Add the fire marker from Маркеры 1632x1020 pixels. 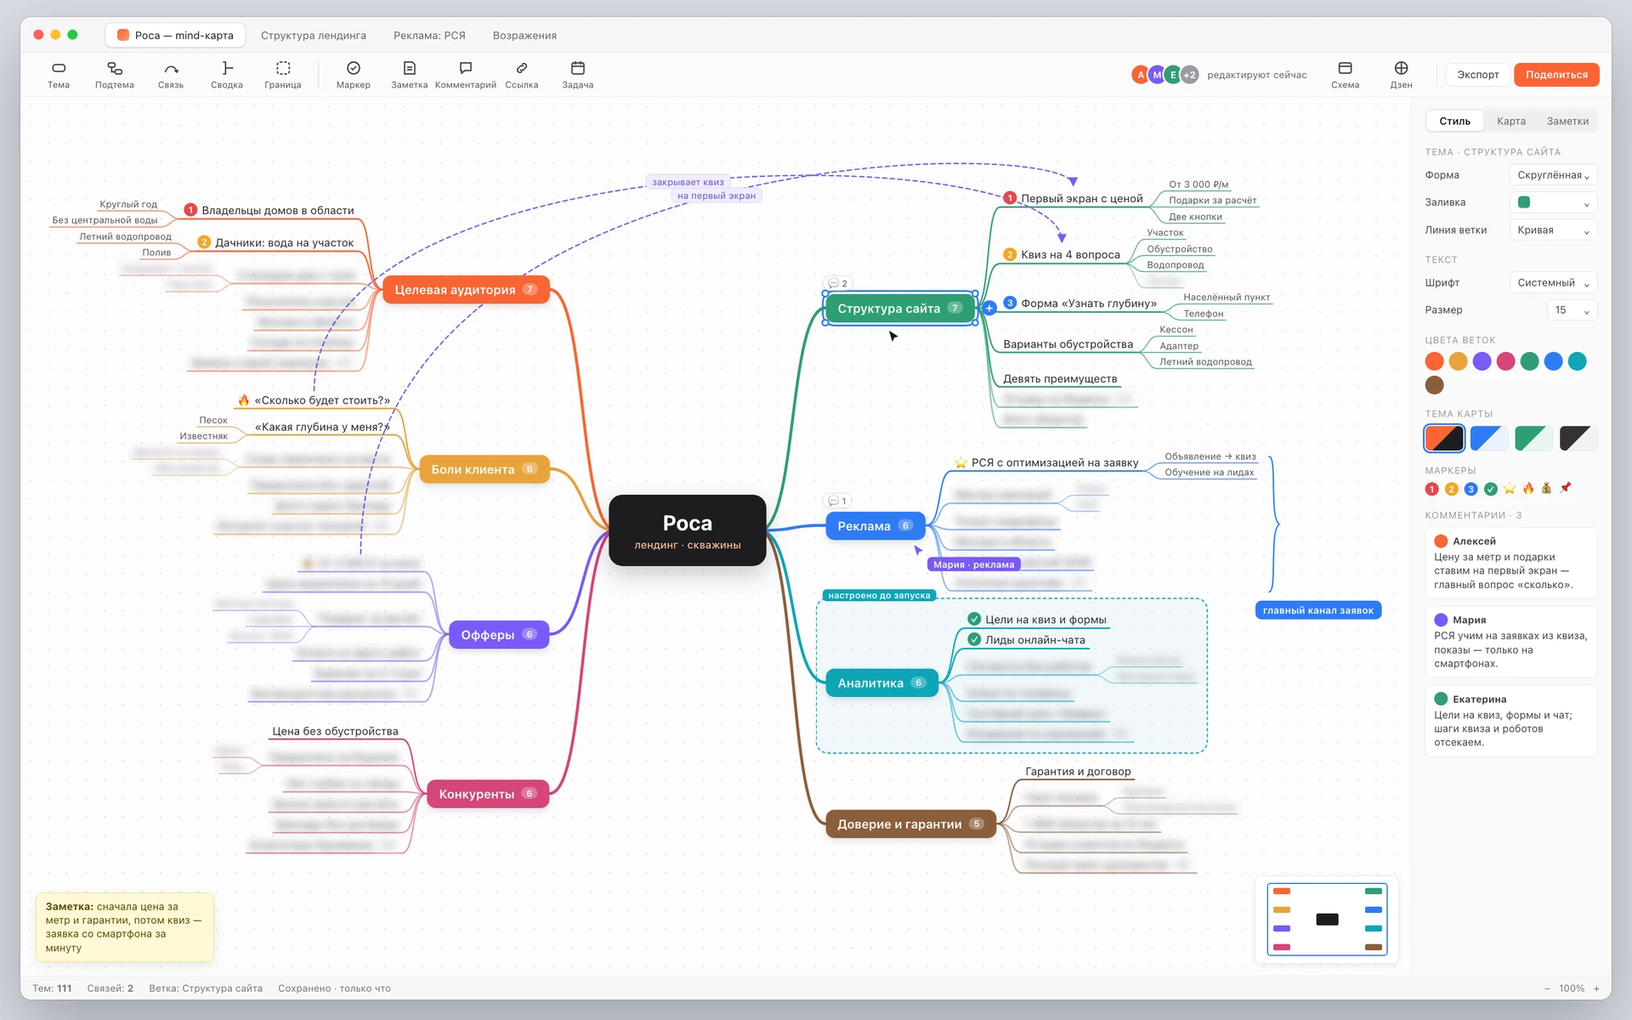click(1528, 489)
